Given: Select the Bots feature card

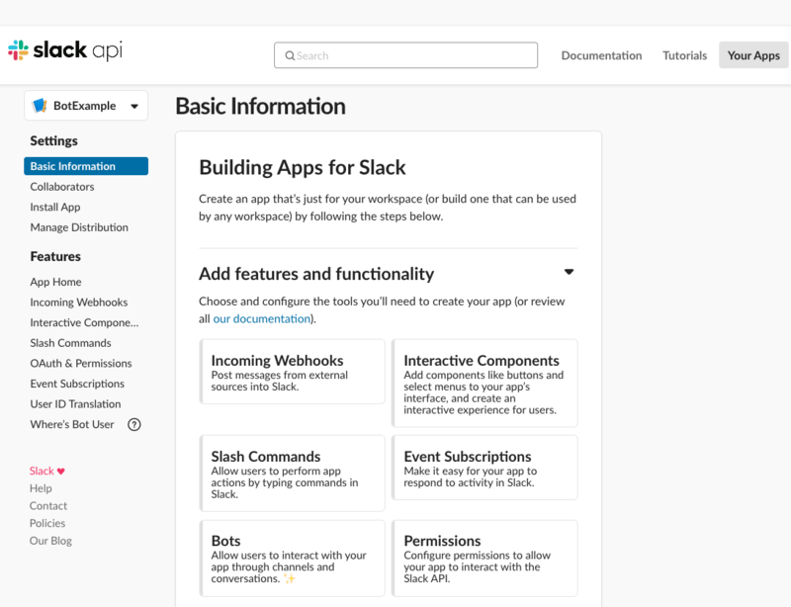Looking at the screenshot, I should pyautogui.click(x=292, y=559).
